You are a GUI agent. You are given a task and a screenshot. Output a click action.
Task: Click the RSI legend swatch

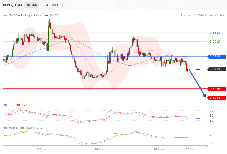(5, 105)
